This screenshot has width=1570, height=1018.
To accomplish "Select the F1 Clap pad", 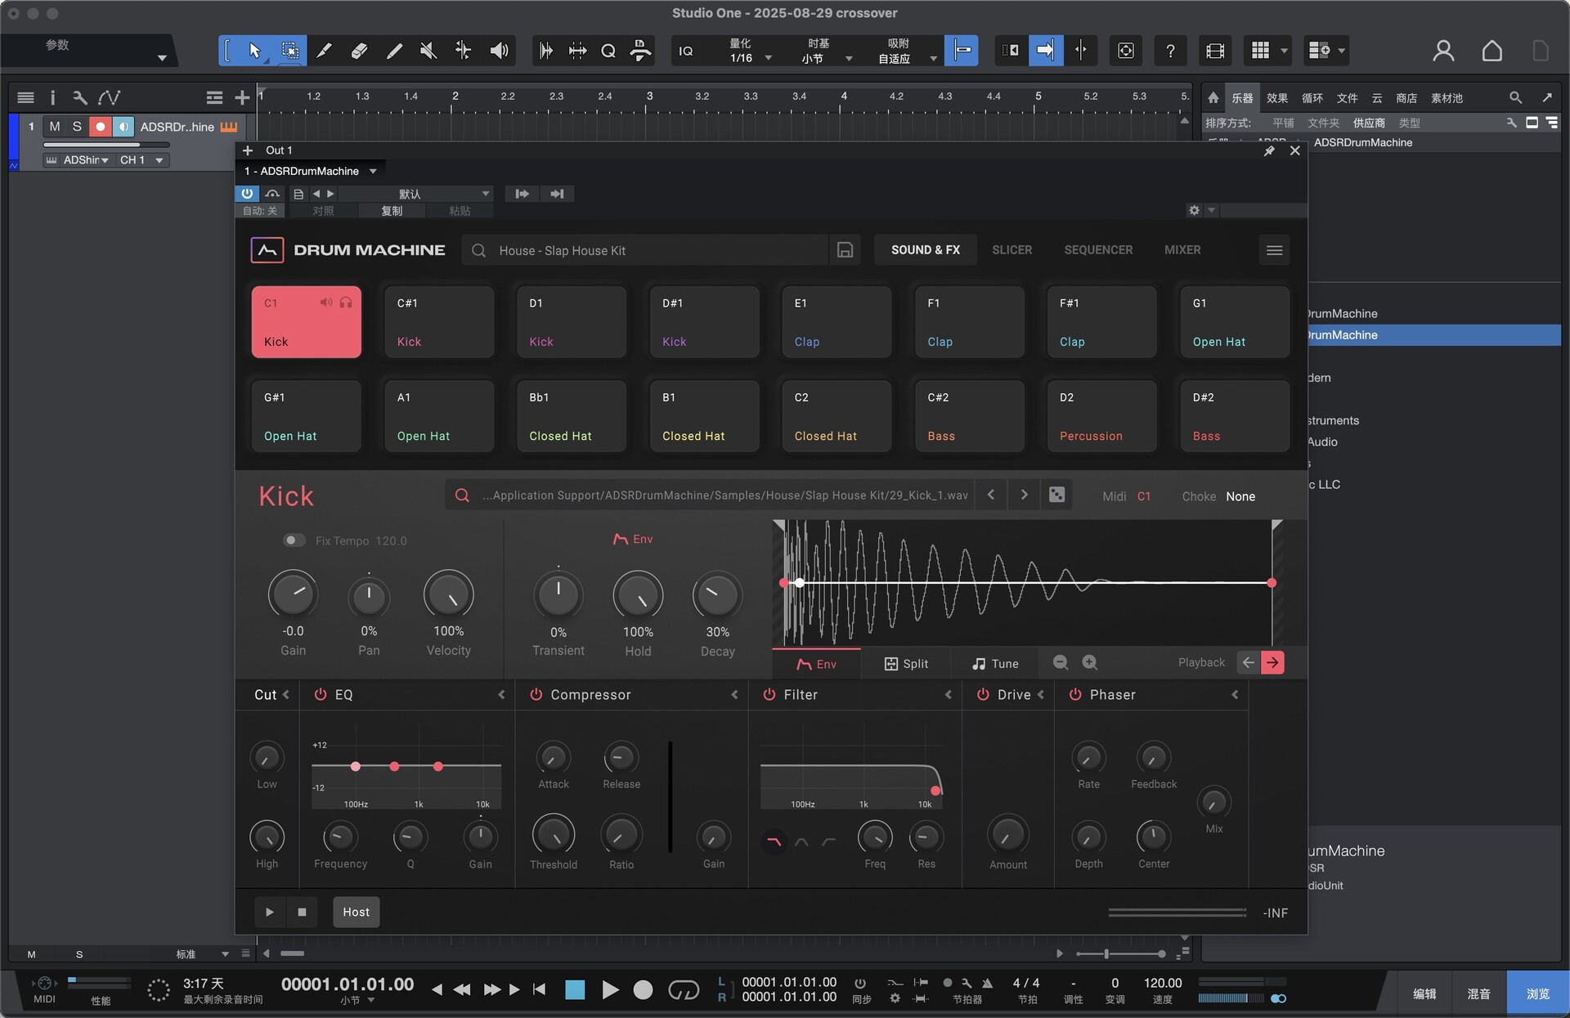I will click(x=969, y=321).
